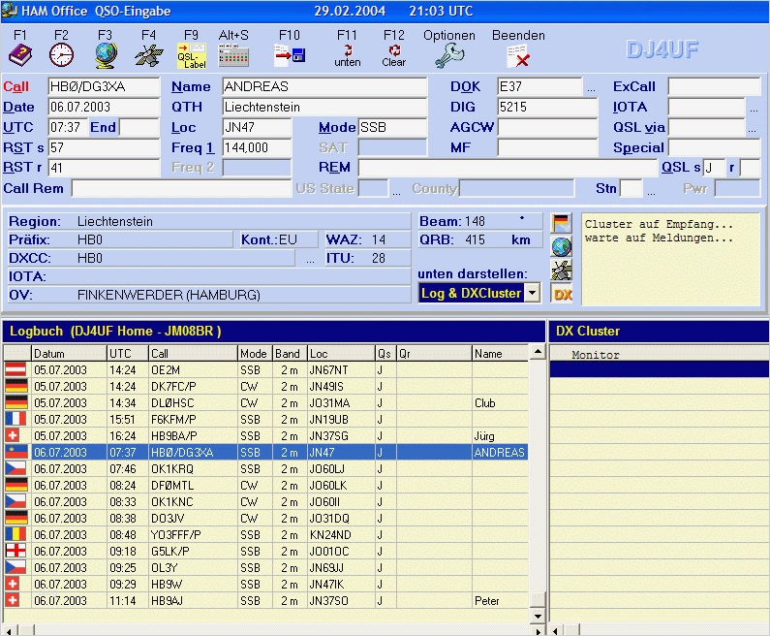The image size is (770, 636).
Task: Sort logbook by Call column header
Action: point(193,354)
